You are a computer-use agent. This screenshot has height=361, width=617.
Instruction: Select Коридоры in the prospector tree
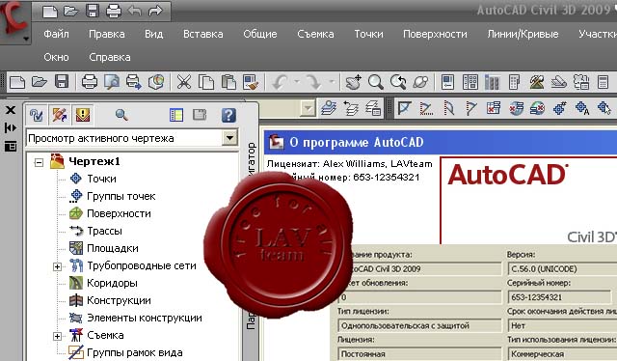(112, 283)
